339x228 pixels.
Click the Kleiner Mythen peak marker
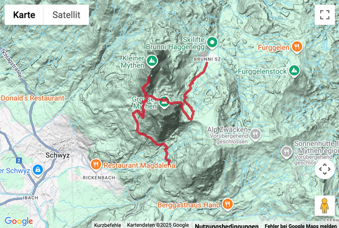152,61
